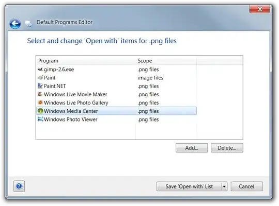Click the Add... button

192,148
